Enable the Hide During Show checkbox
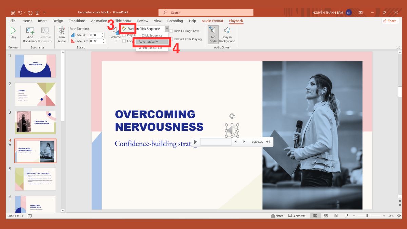This screenshot has height=229, width=407. coord(171,31)
